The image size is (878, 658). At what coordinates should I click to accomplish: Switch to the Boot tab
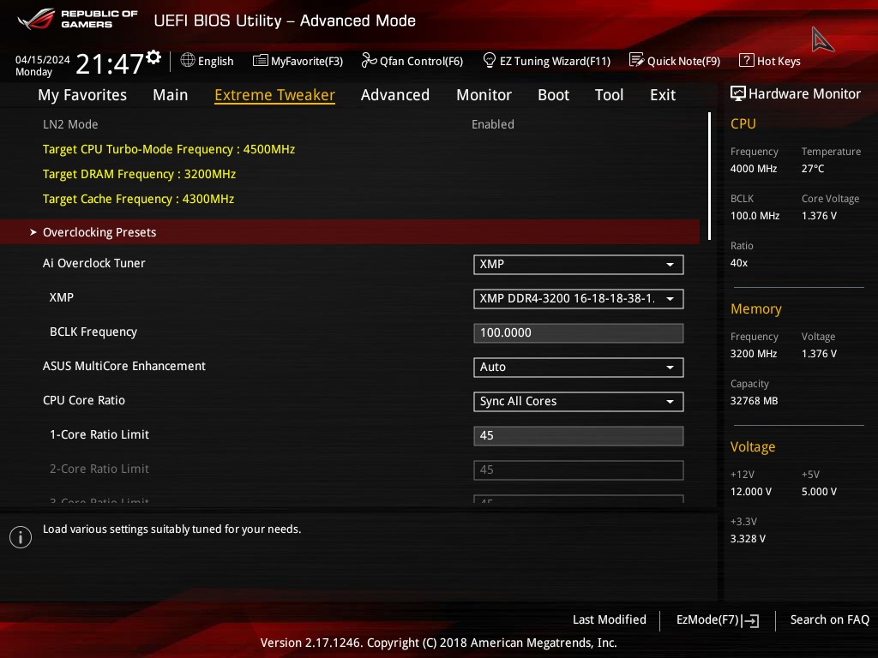point(553,95)
